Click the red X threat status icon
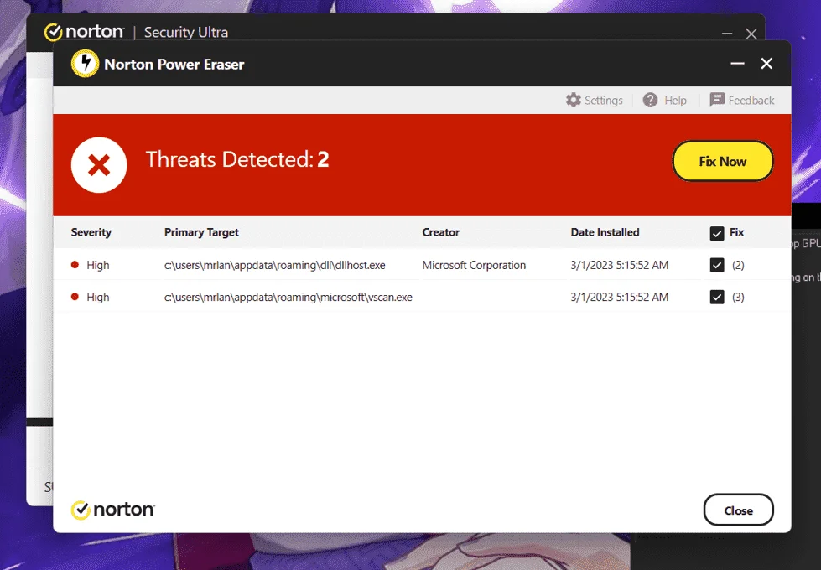The image size is (821, 570). 99,165
